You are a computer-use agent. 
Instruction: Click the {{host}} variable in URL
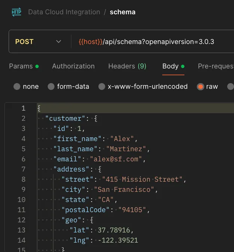(91, 42)
